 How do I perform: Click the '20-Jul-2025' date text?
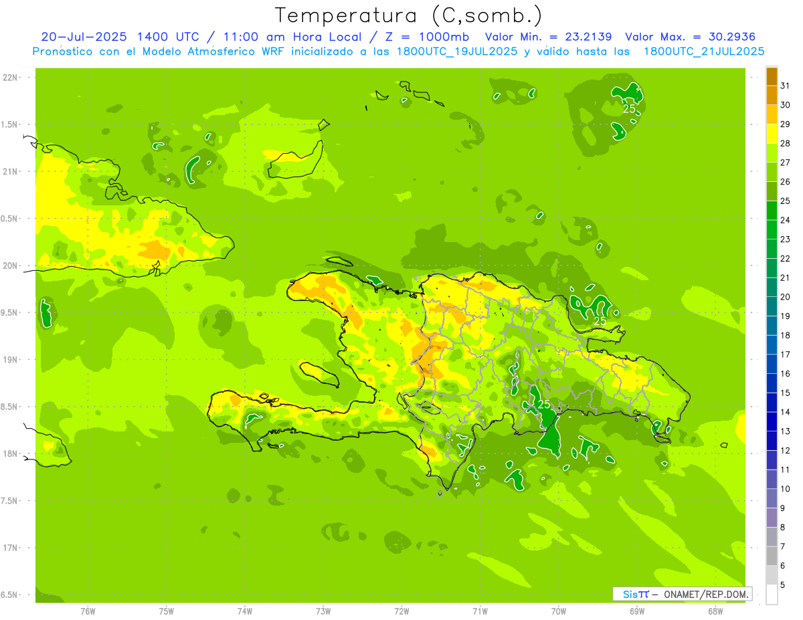tap(84, 37)
